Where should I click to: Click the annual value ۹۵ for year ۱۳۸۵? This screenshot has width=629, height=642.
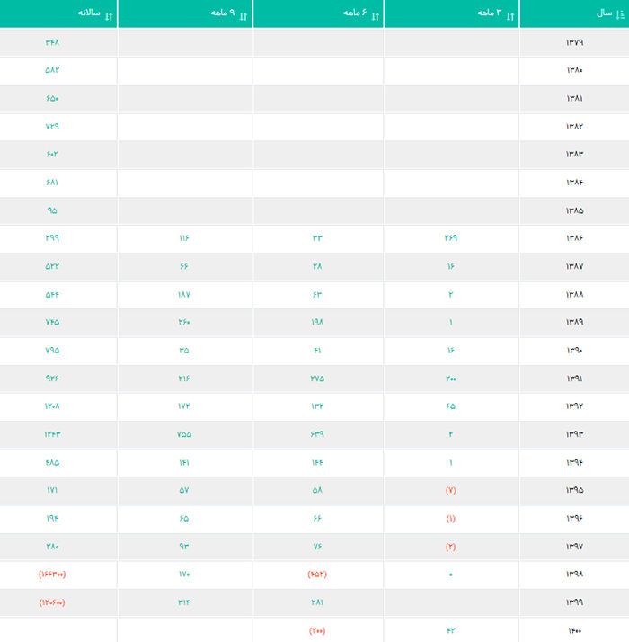[52, 210]
